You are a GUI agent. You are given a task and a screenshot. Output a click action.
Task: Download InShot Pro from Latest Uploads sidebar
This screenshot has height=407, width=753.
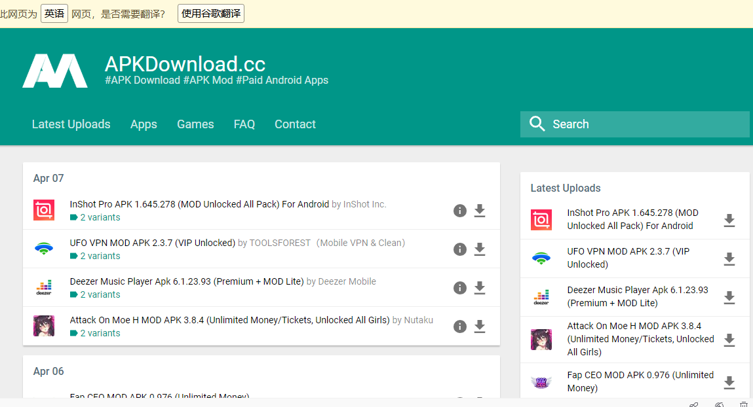[x=729, y=221]
